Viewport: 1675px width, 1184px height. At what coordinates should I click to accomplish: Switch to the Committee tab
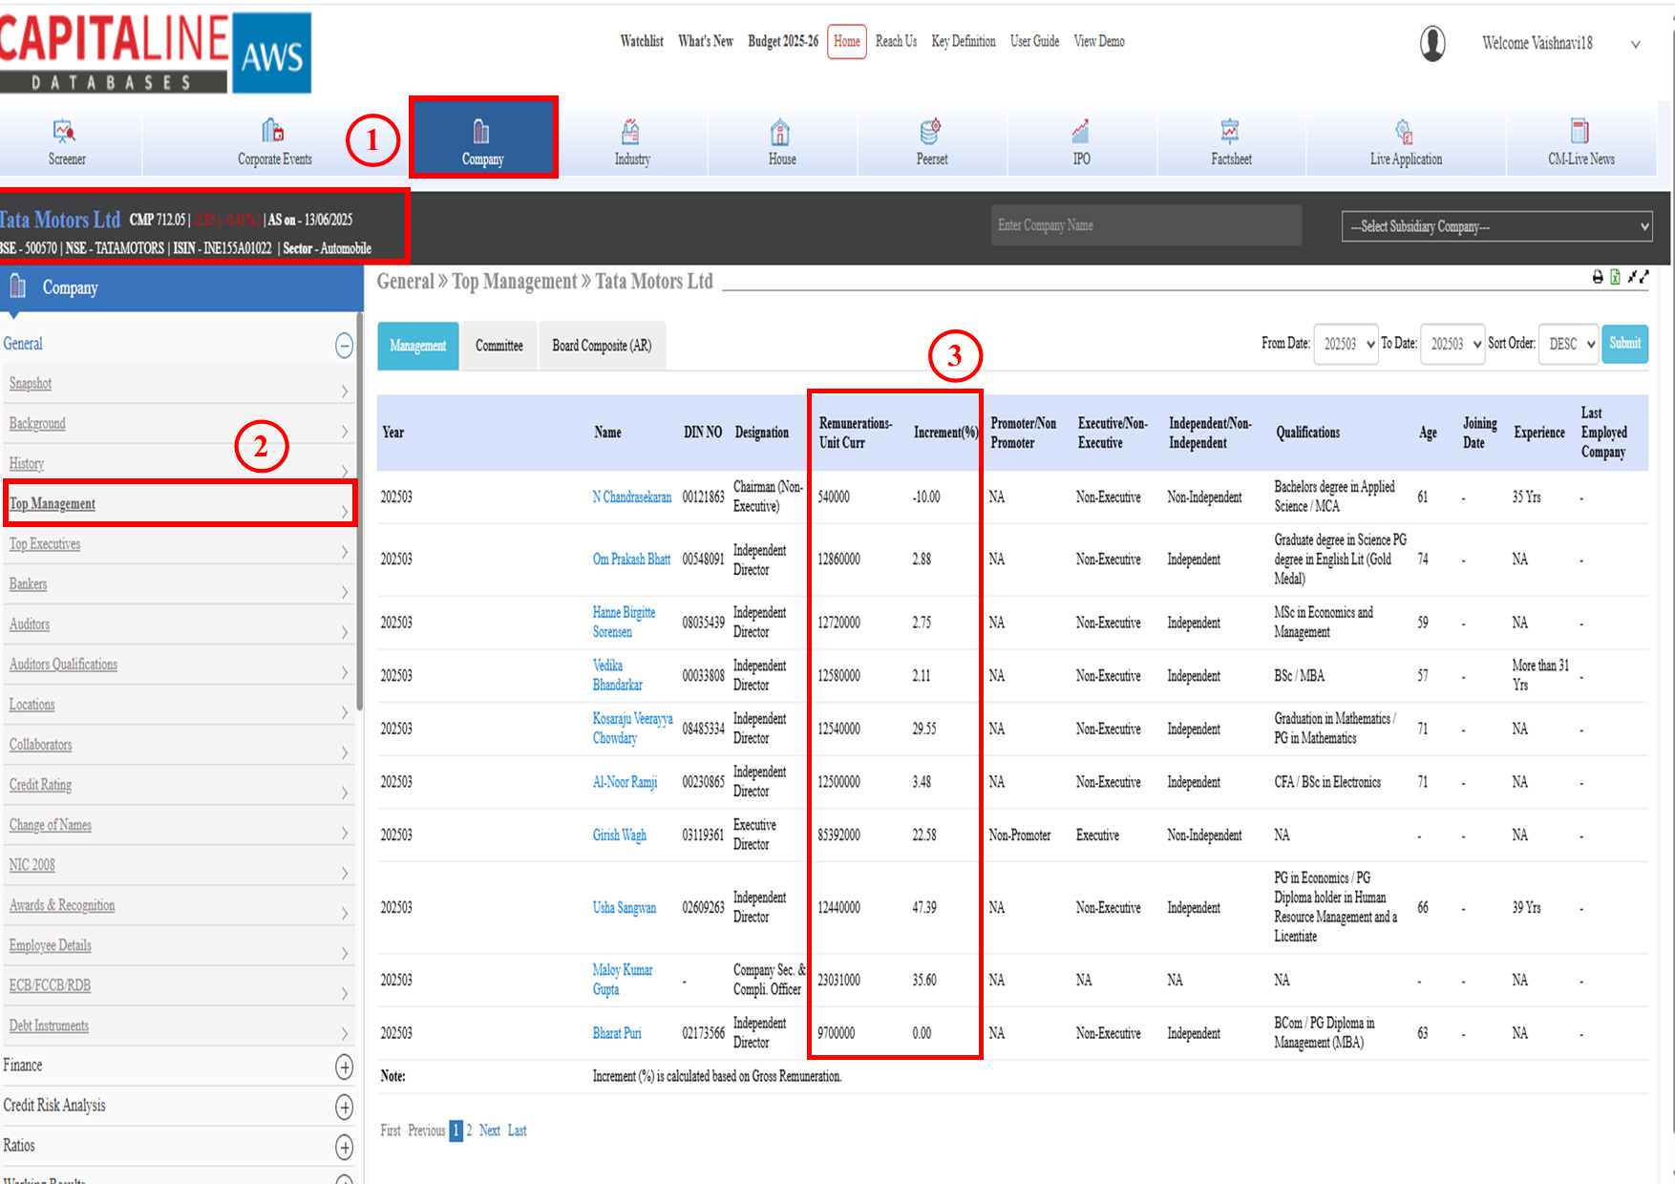(x=499, y=346)
